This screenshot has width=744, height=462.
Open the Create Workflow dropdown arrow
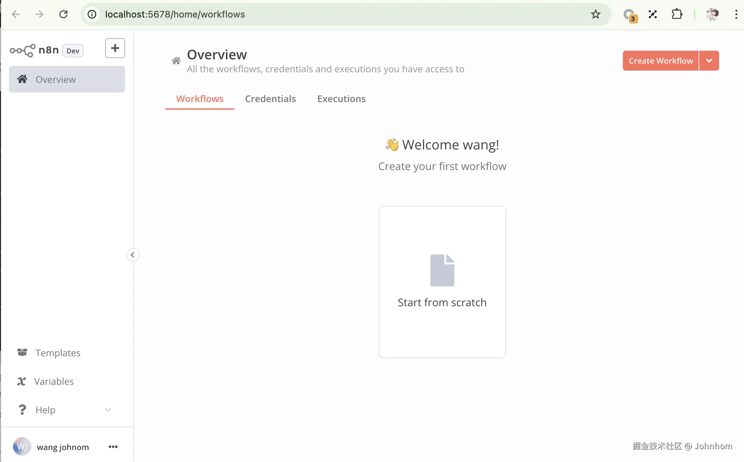pyautogui.click(x=709, y=61)
